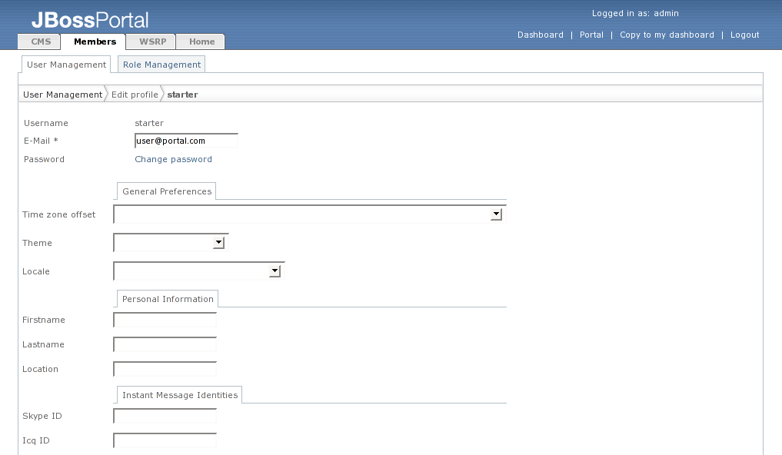The image size is (782, 455).
Task: Click the E-Mail input field
Action: [186, 141]
